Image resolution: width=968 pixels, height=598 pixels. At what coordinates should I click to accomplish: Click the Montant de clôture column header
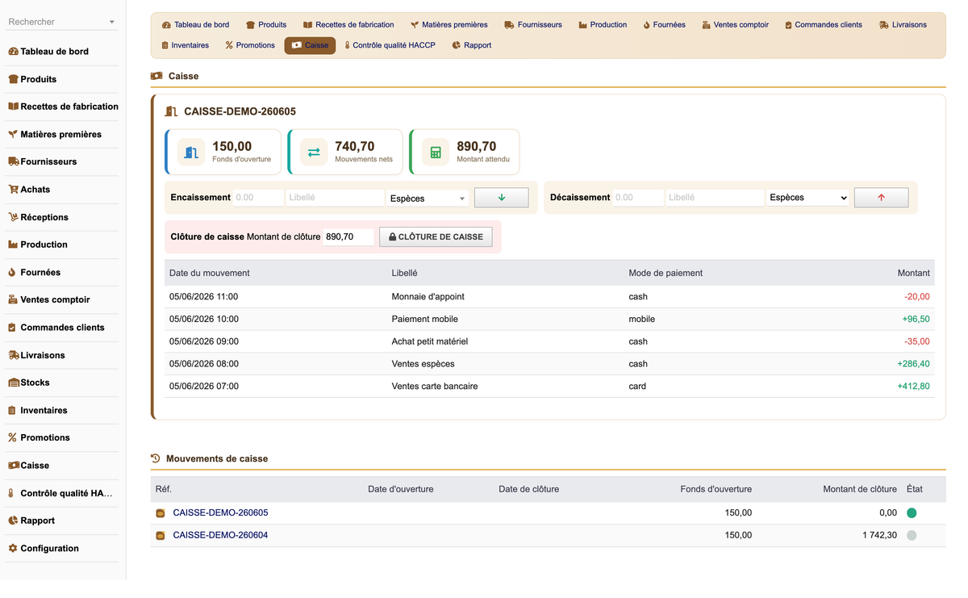pos(860,489)
